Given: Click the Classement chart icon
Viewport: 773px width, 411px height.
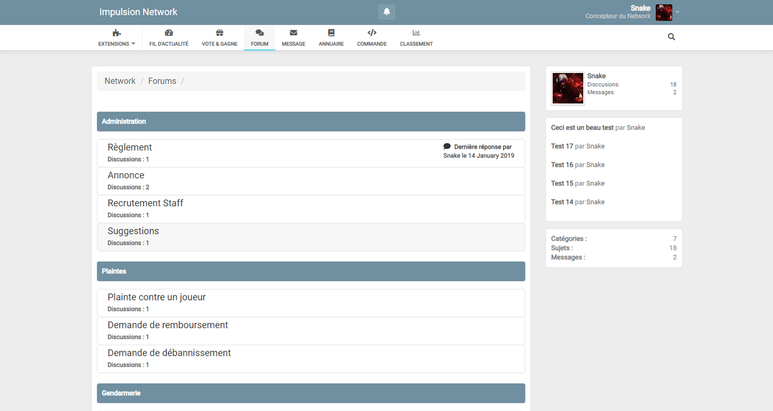Looking at the screenshot, I should pos(416,33).
